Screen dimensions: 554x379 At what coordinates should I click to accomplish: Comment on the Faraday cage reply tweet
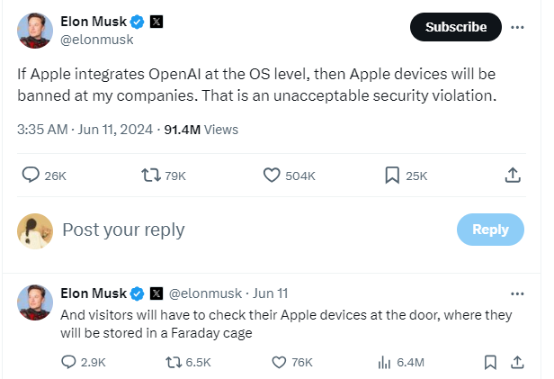[68, 362]
